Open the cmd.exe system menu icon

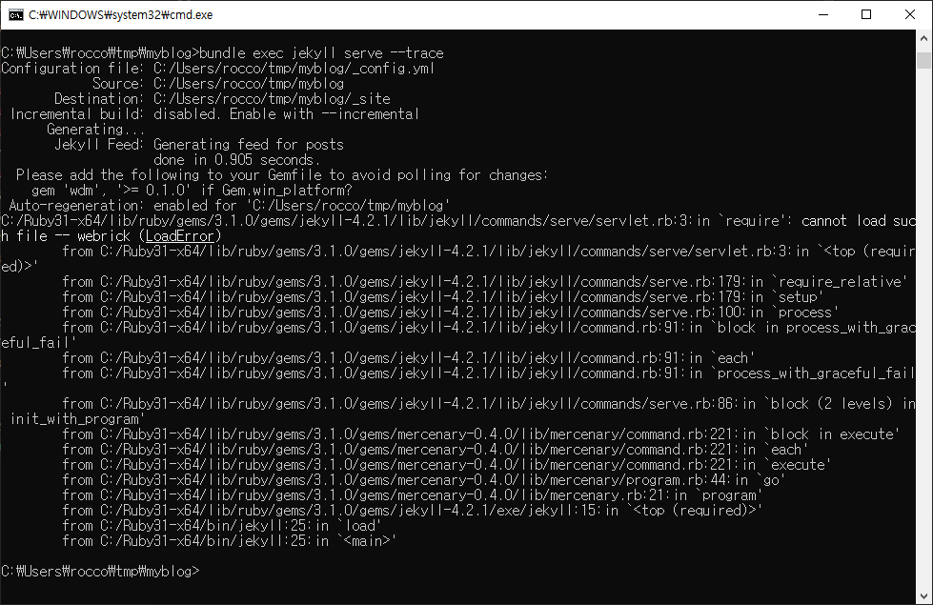14,14
